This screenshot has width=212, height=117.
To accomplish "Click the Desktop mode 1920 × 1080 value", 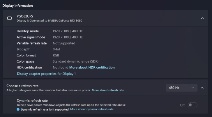I will [68, 31].
